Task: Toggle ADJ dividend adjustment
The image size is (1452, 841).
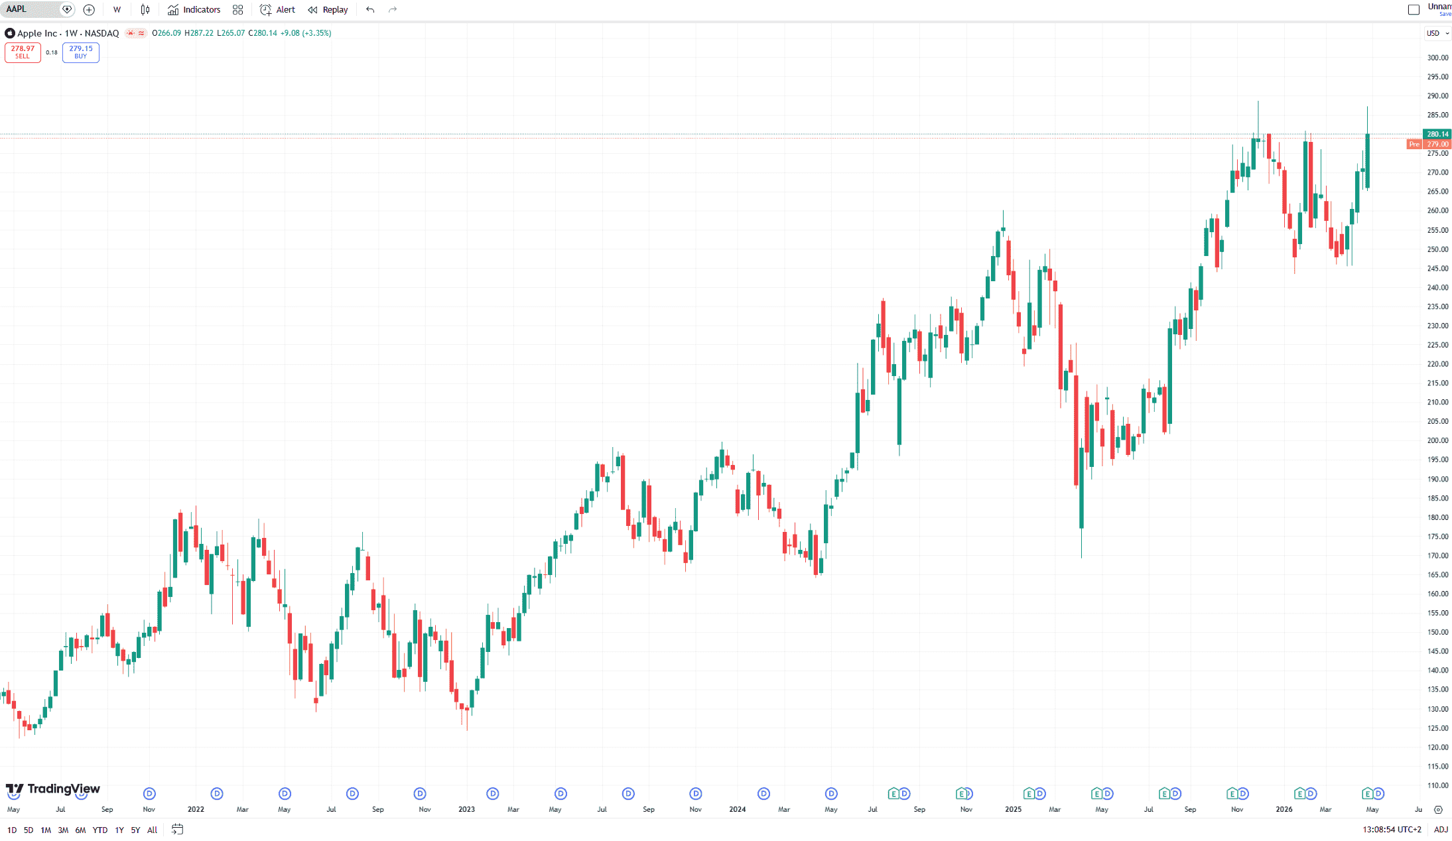Action: (x=1441, y=830)
